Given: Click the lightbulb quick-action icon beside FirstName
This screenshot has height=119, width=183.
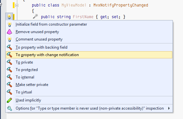Looking at the screenshot, I should point(9,17).
